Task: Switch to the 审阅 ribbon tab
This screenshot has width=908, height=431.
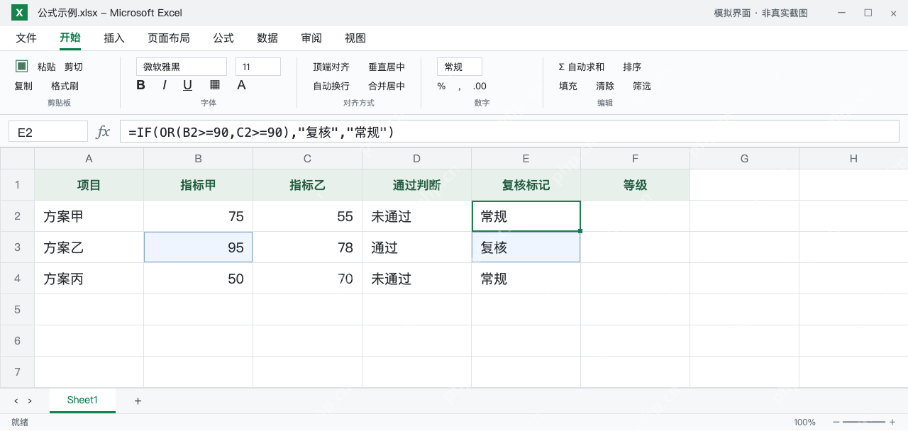Action: point(311,38)
